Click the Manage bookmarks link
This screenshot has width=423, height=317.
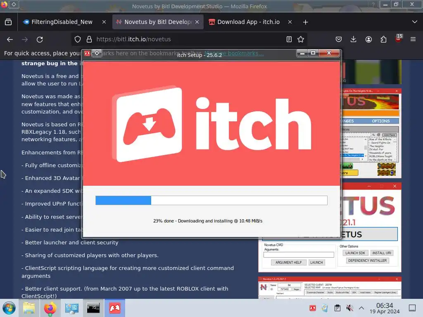pyautogui.click(x=234, y=53)
